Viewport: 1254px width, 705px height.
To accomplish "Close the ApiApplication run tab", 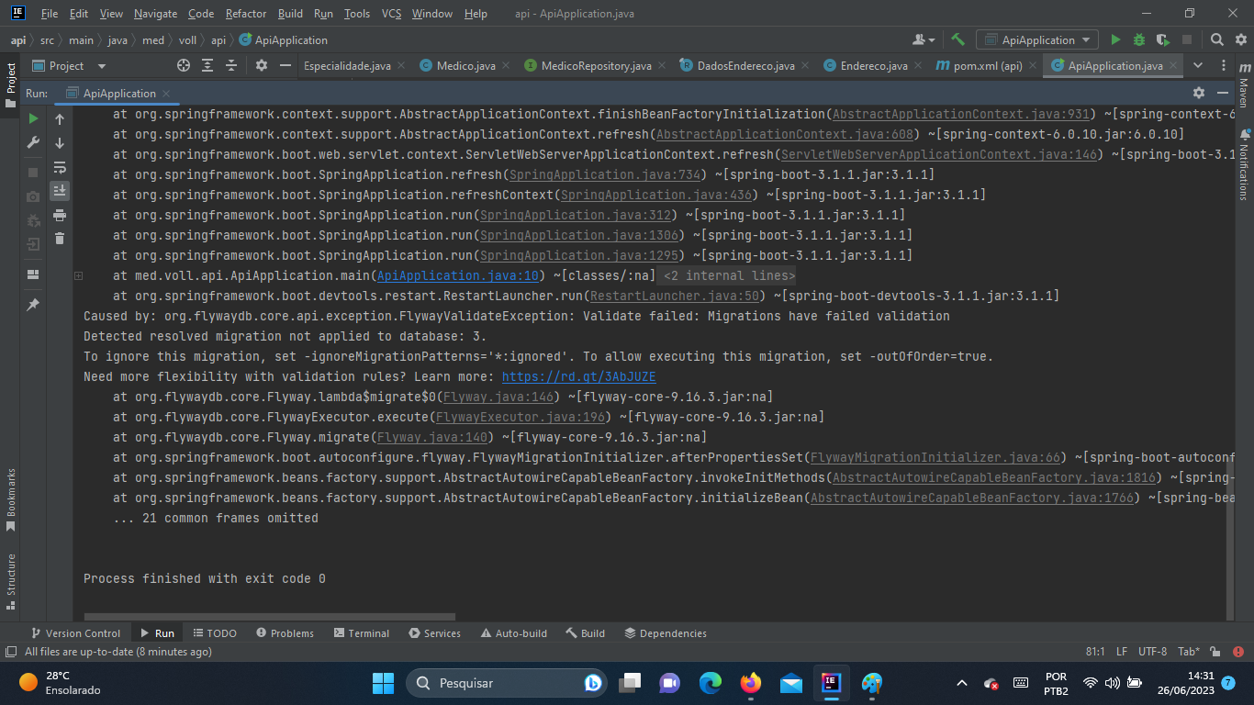I will click(166, 94).
